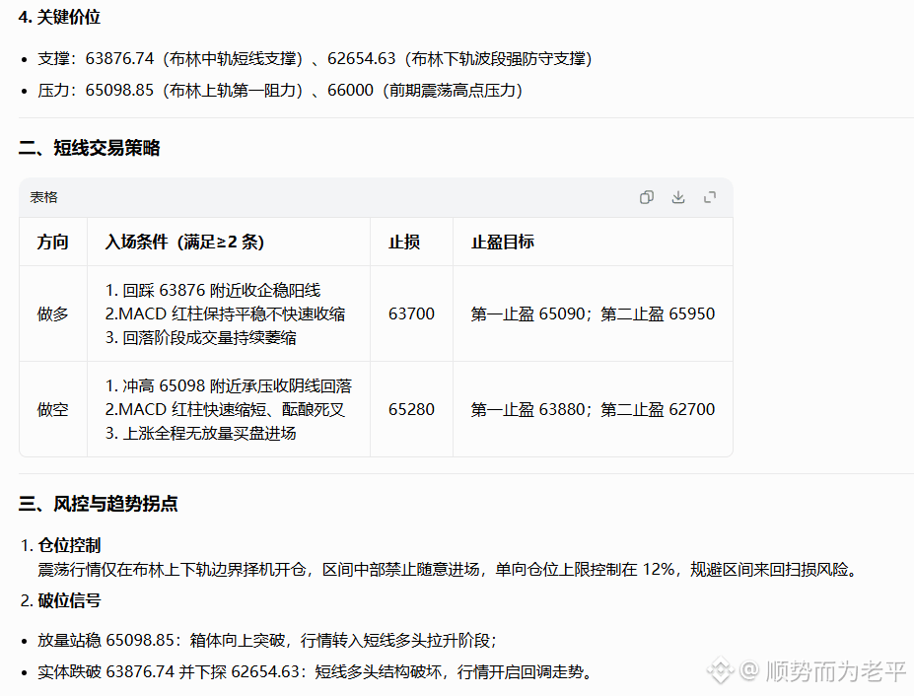Screen dimensions: 914x696
Task: Select the 止损 column header
Action: pyautogui.click(x=404, y=242)
